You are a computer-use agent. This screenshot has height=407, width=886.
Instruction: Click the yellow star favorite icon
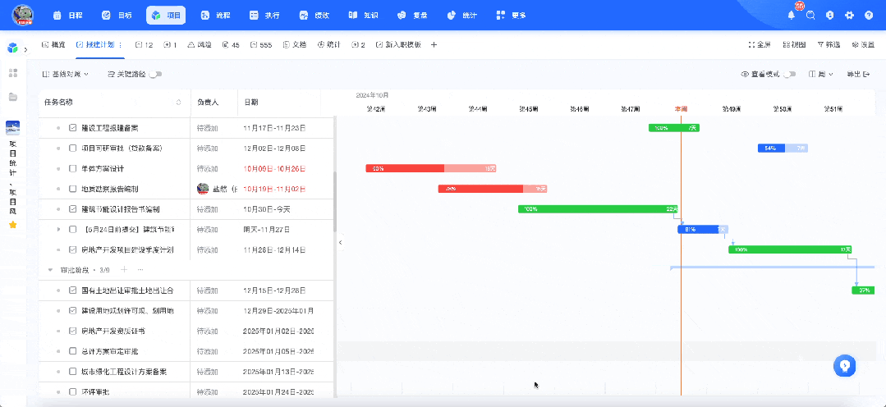click(13, 225)
